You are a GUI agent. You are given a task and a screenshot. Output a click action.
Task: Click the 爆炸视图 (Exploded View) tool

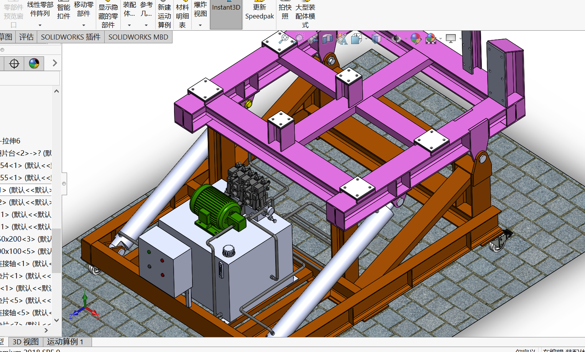[200, 9]
